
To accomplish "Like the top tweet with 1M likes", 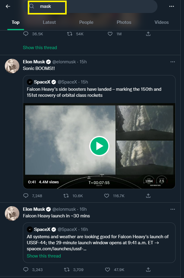I will click(x=110, y=34).
